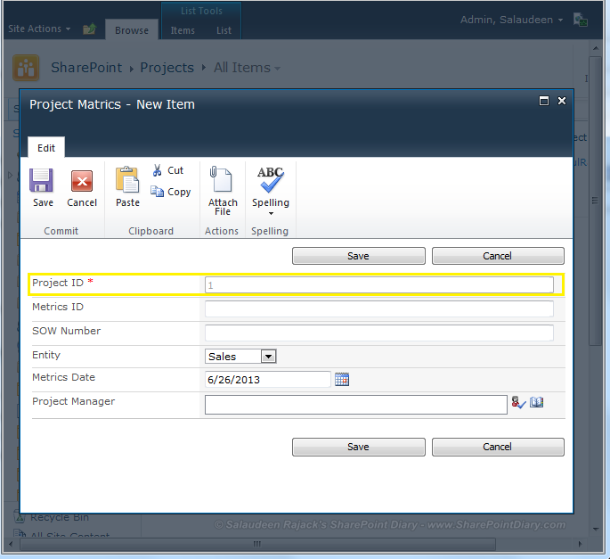Screen dimensions: 610x559
Task: Switch to the Browse tab
Action: pos(132,30)
